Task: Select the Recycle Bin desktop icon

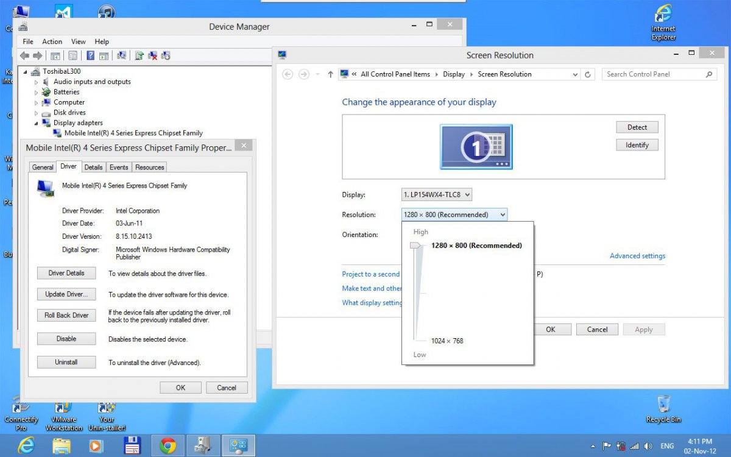Action: point(664,408)
